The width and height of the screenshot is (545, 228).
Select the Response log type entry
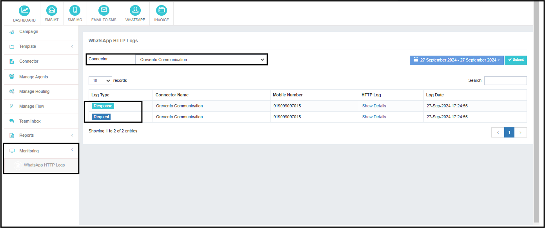coord(103,106)
